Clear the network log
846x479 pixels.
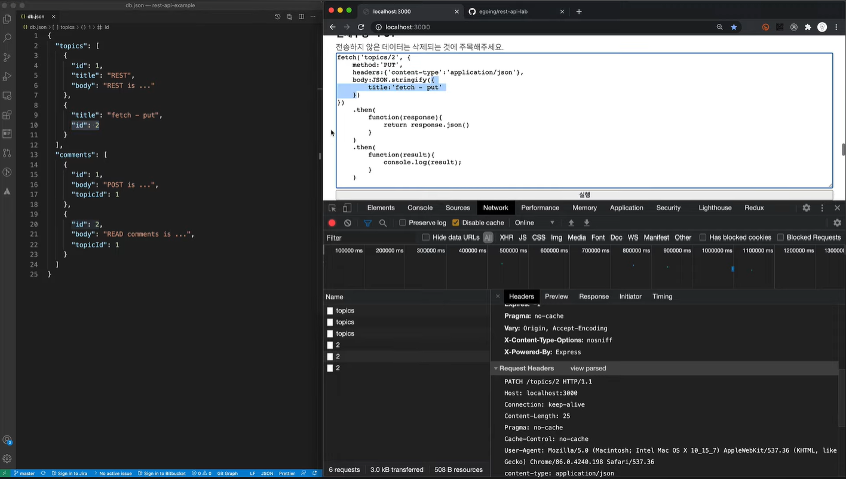pyautogui.click(x=348, y=223)
